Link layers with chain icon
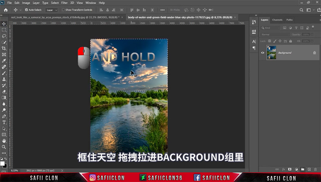321x182 pixels. click(277, 169)
